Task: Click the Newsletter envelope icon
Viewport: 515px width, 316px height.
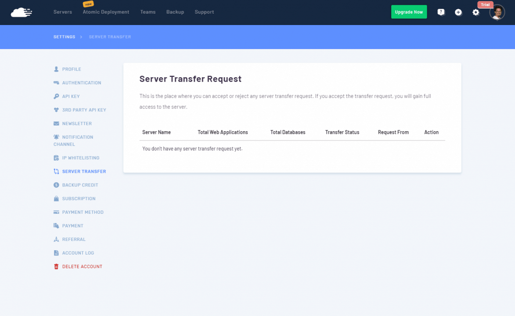Action: pyautogui.click(x=56, y=124)
